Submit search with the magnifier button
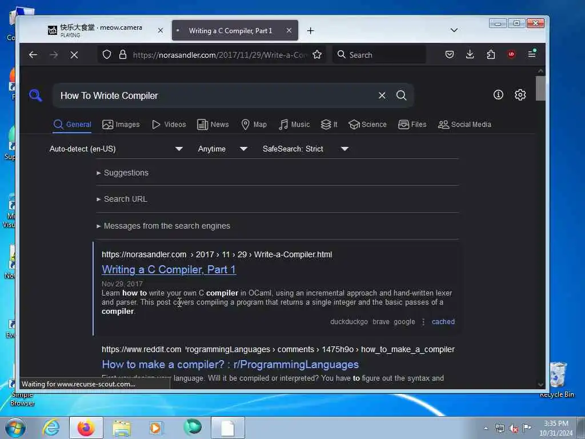Screen dimensions: 585x439 pos(402,95)
